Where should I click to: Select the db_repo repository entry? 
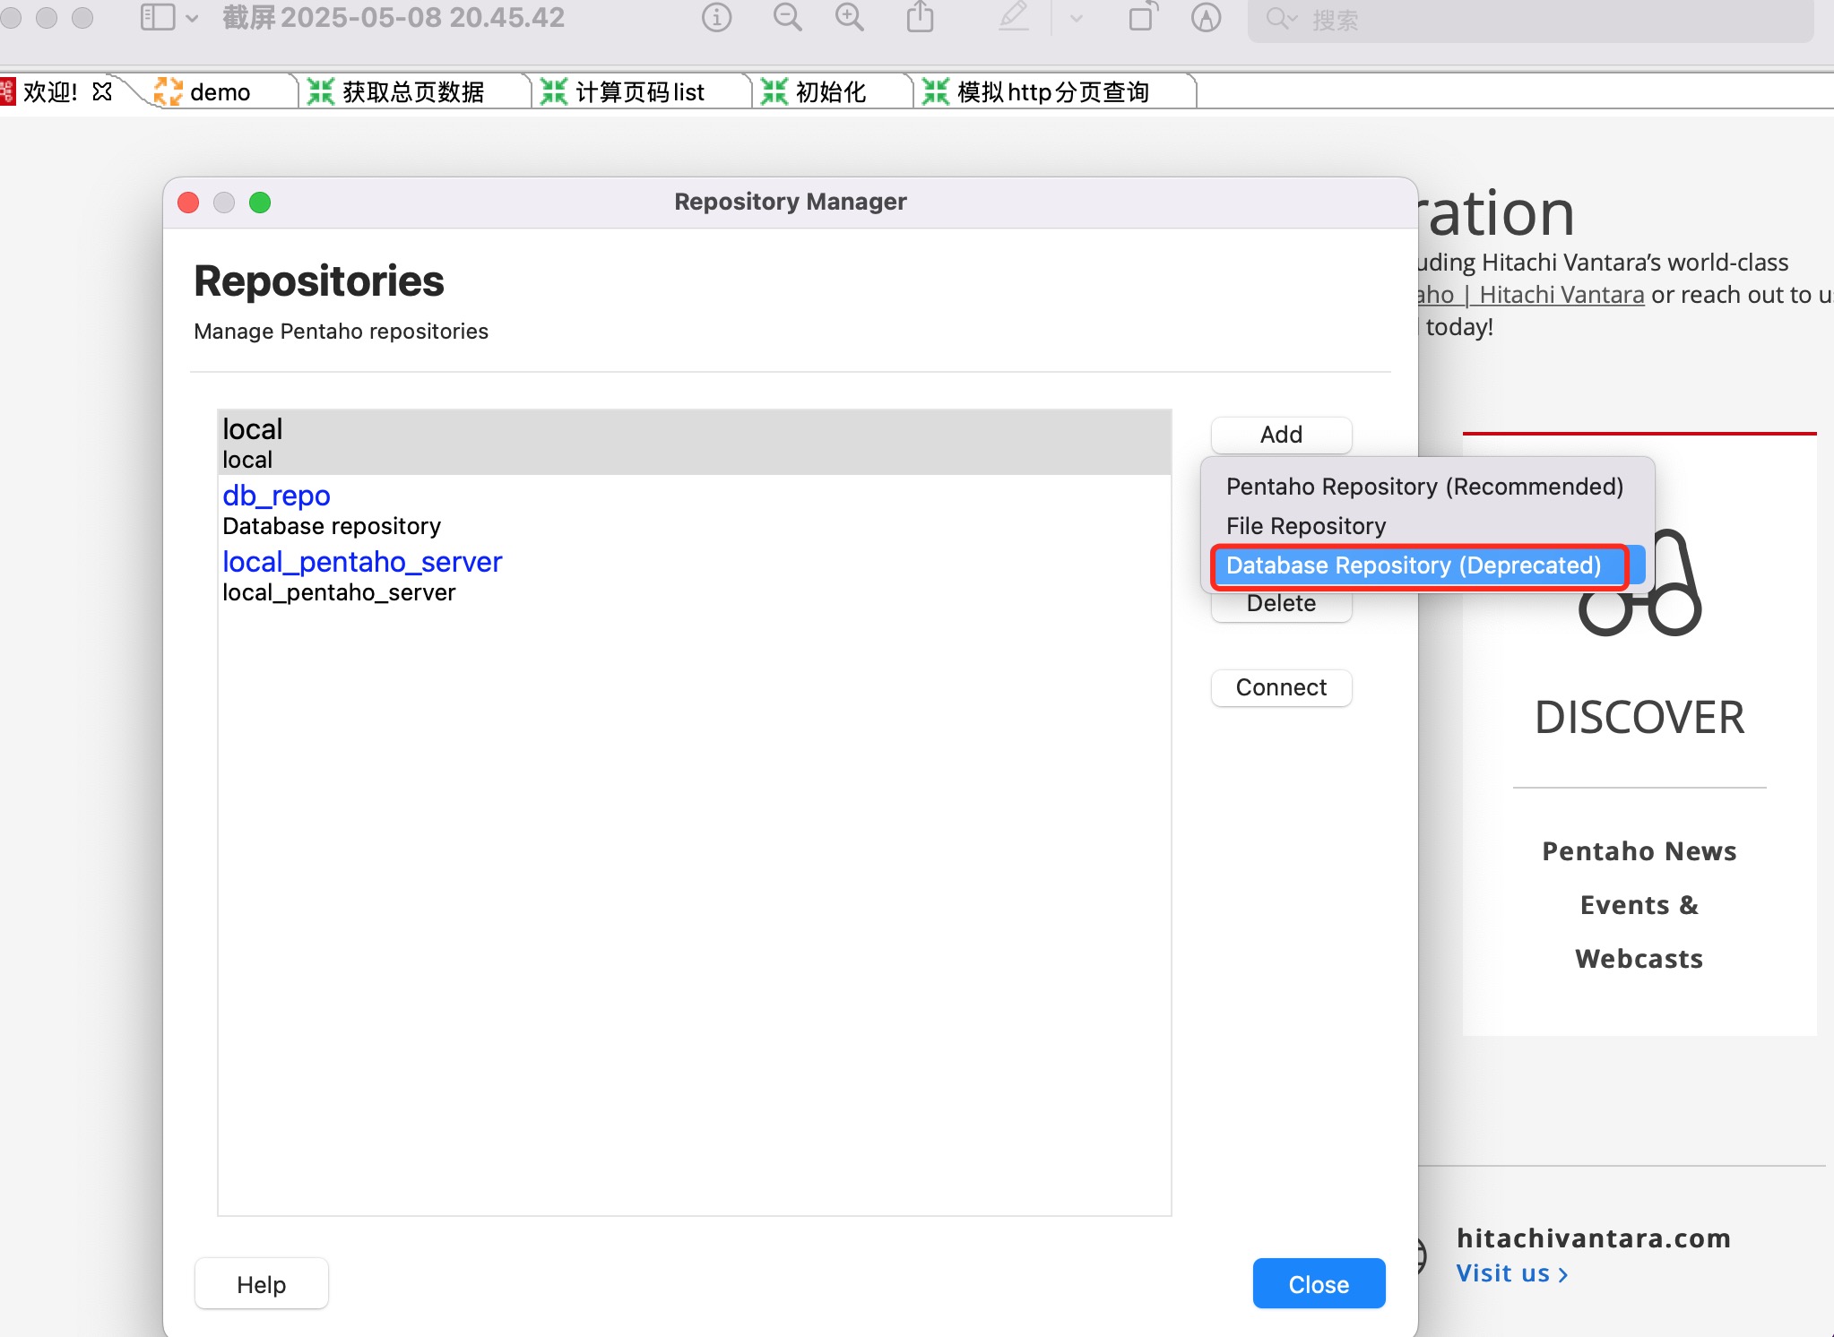(276, 496)
